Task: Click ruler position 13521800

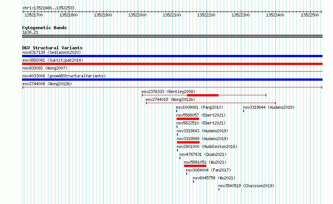Action: click(68, 15)
